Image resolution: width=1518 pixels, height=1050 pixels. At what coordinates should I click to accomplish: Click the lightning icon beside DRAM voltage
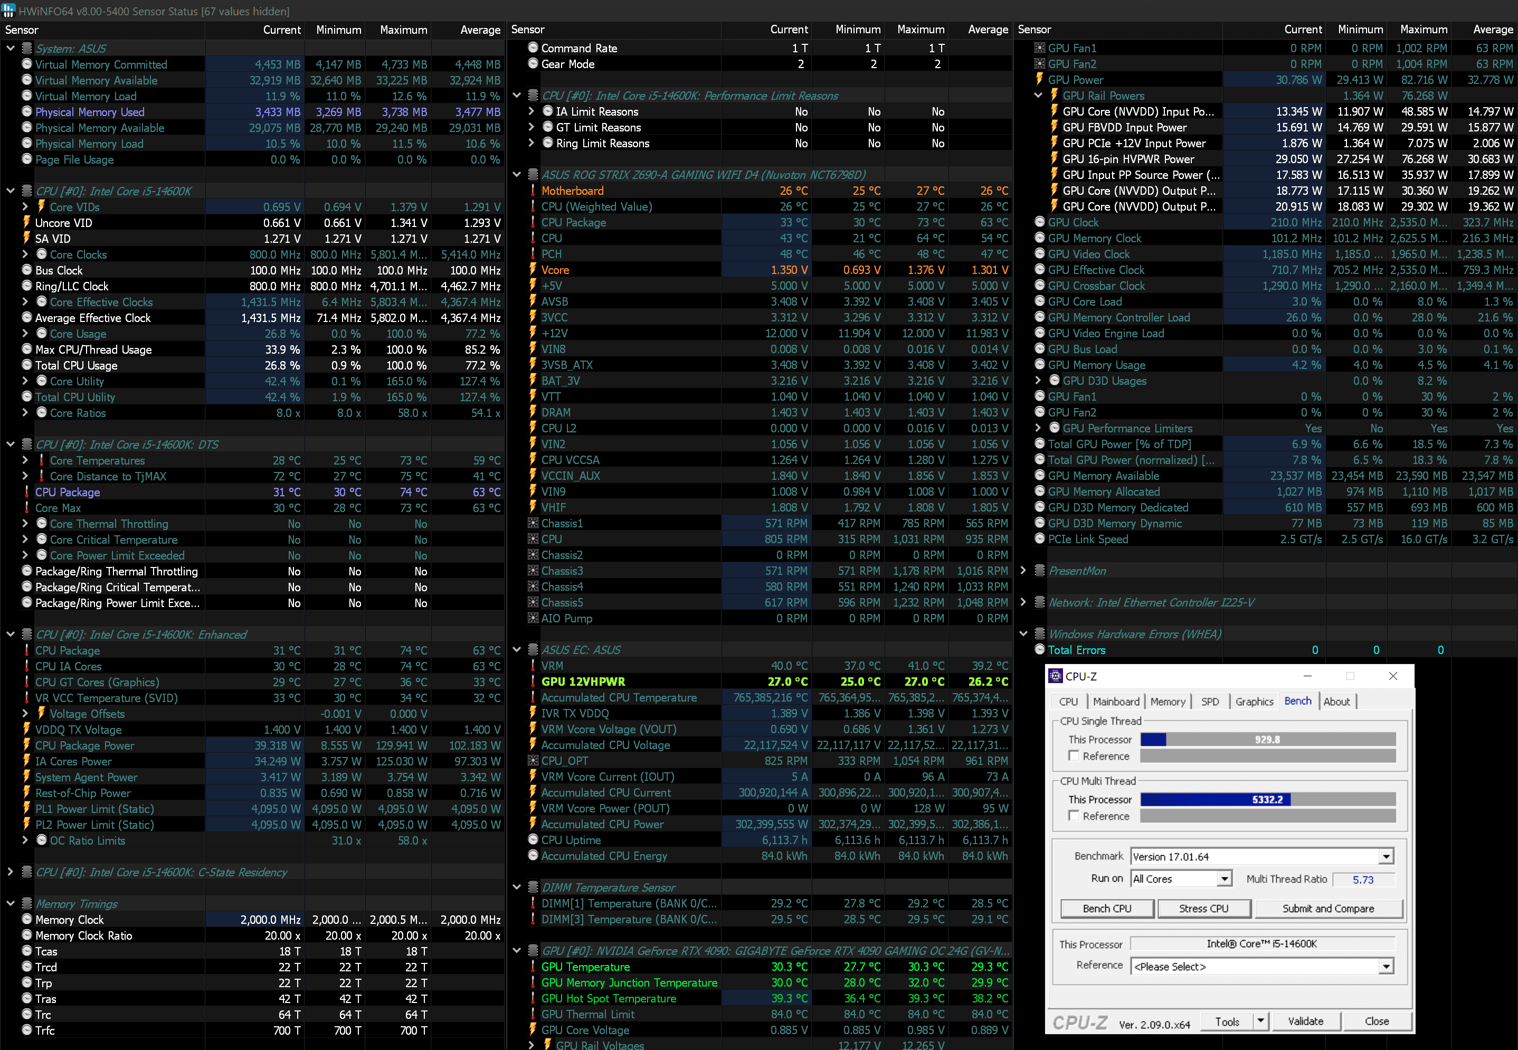pos(533,412)
